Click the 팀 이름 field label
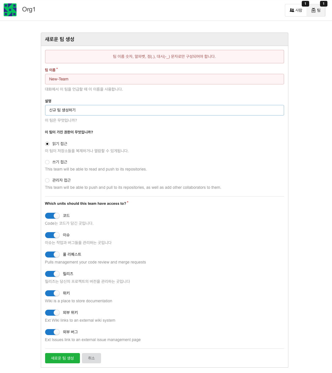 tap(50, 70)
